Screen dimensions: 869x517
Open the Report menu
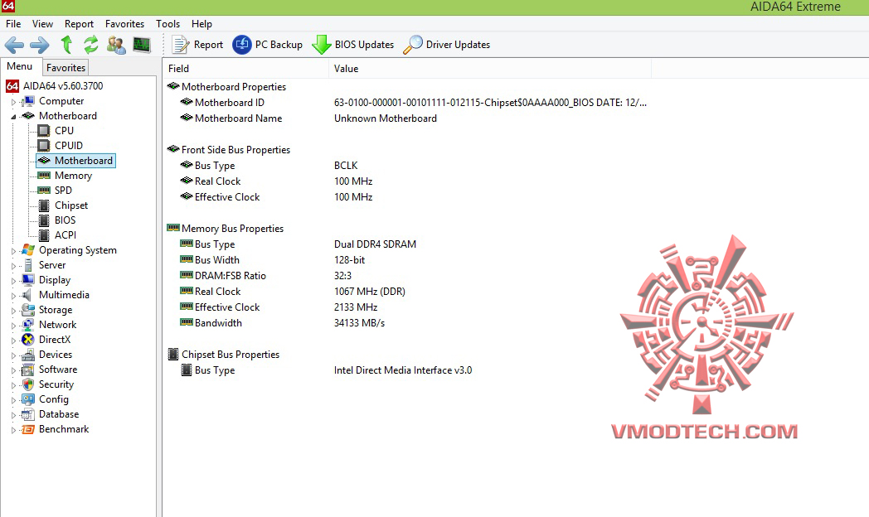click(79, 24)
